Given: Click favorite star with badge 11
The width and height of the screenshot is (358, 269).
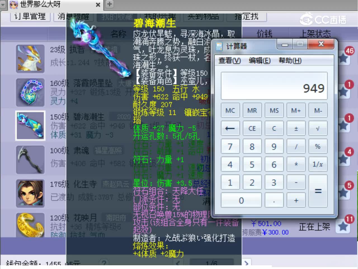Looking at the screenshot, I should pyautogui.click(x=343, y=226).
